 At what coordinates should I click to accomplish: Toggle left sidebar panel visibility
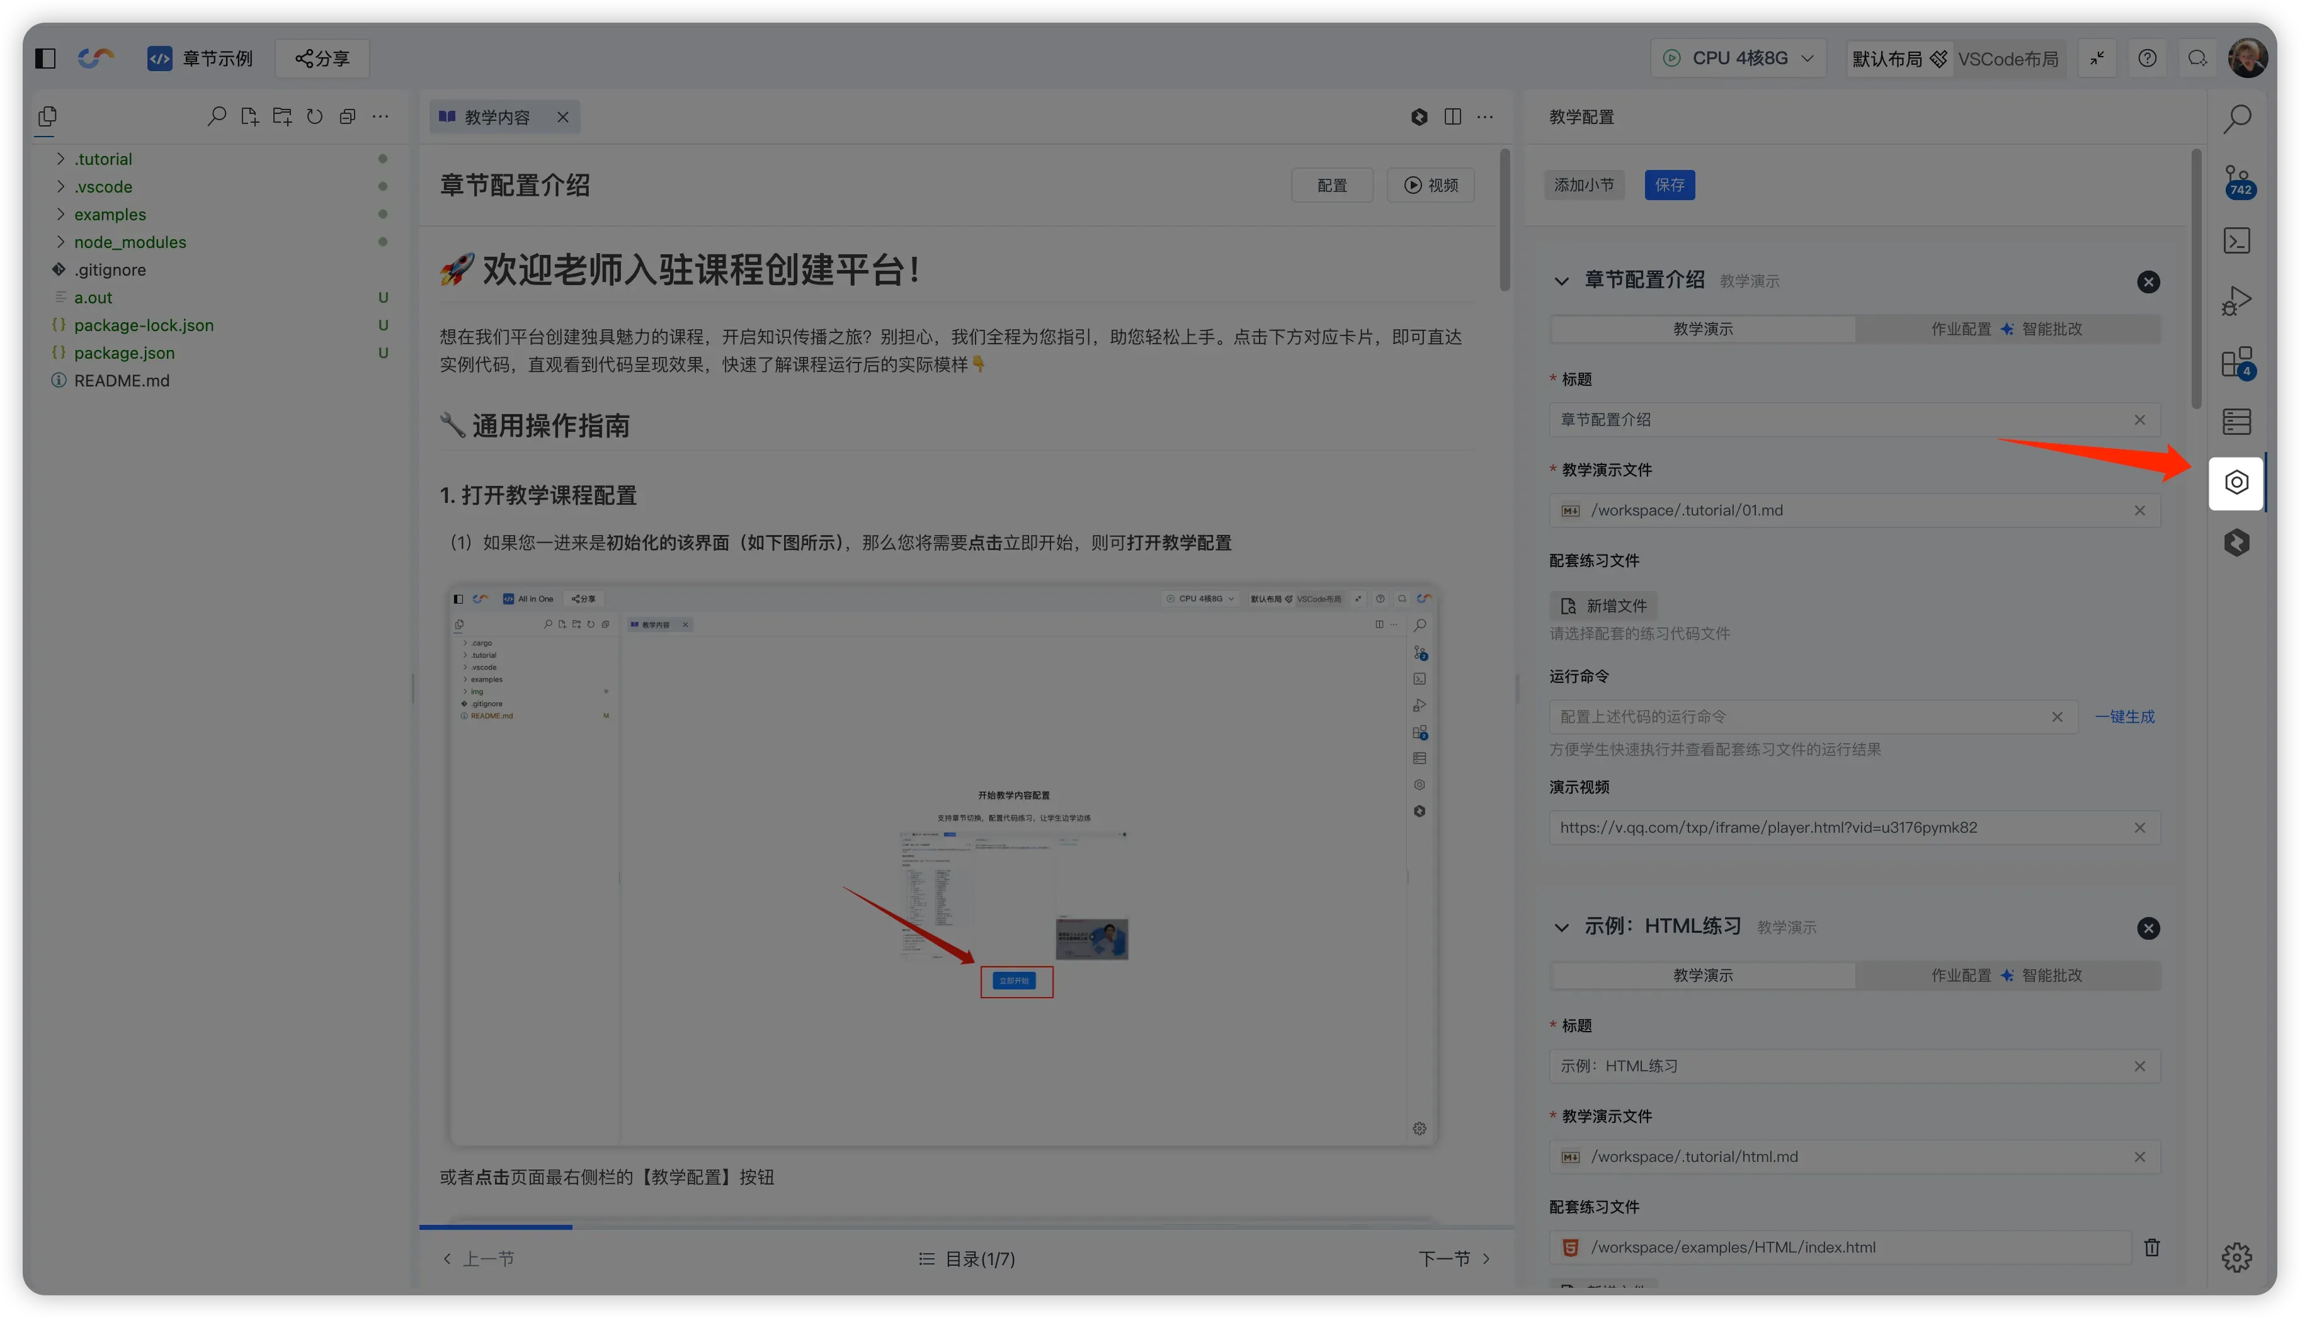coord(45,59)
